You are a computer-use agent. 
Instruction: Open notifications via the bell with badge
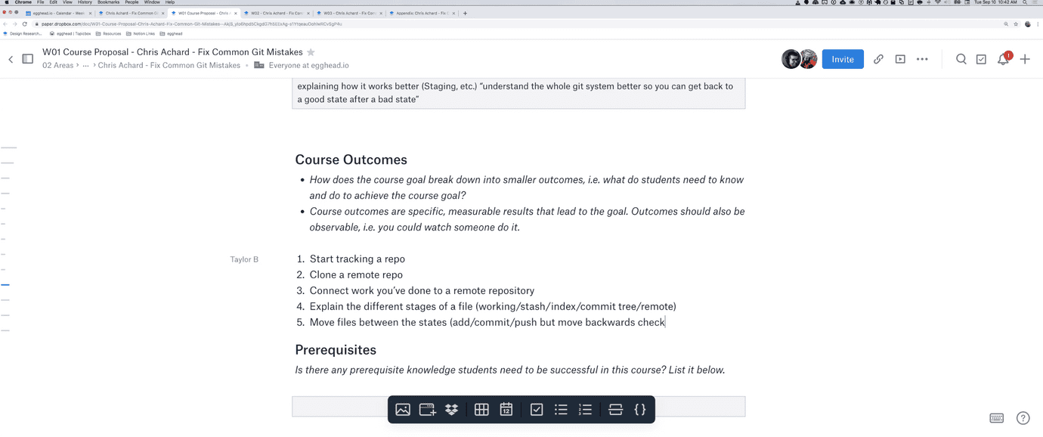(1003, 58)
